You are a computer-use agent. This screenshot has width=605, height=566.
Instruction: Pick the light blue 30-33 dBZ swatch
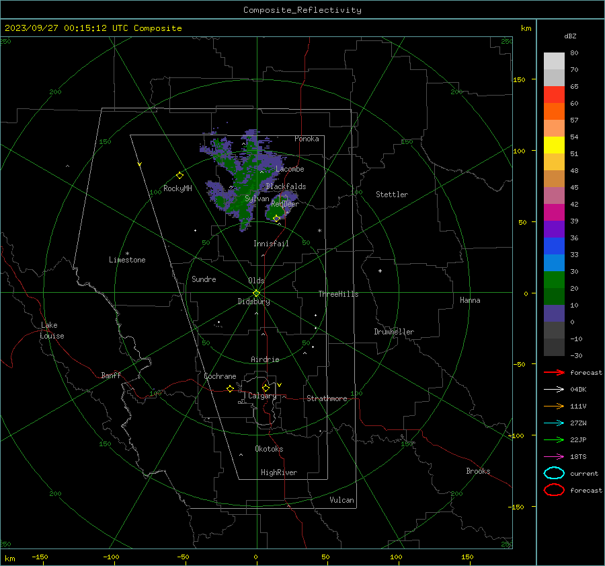pos(554,263)
